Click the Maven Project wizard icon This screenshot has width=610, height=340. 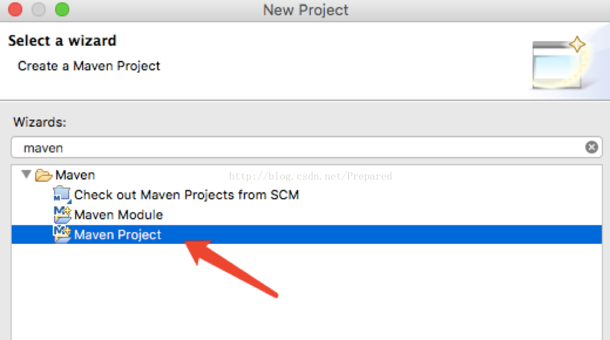pos(62,234)
